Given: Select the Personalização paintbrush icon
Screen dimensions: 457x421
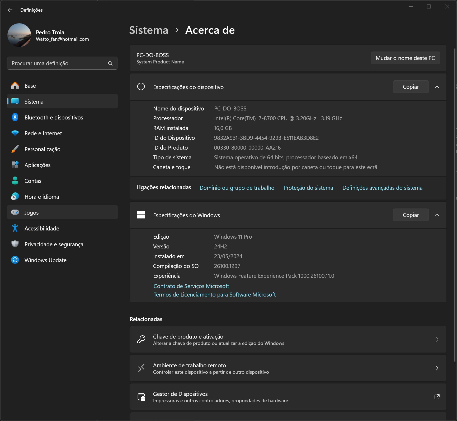Looking at the screenshot, I should click(15, 149).
